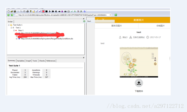This screenshot has width=187, height=112.
Task: Stop playback with the black square icon
Action: tap(47, 11)
